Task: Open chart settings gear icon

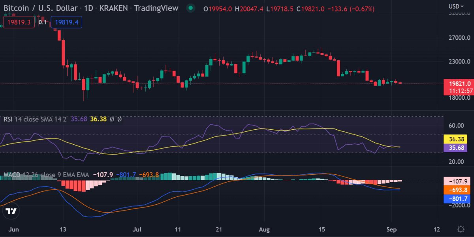Action: (x=461, y=229)
